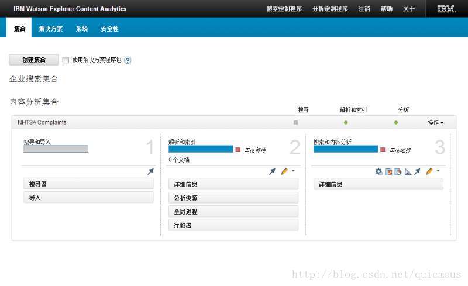Click the pencil edit icon in 搜索和内容分析 panel
The width and height of the screenshot is (468, 286).
[x=429, y=171]
